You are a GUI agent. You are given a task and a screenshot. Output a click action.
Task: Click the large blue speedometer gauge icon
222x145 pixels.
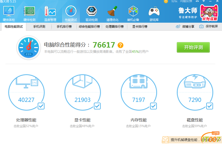pyautogui.click(x=29, y=48)
